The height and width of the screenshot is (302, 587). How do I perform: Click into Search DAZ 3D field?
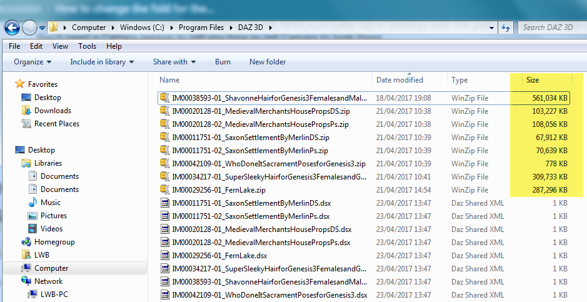[x=552, y=28]
